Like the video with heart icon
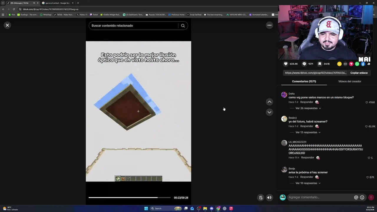Viewport: 377px width, 212px height. click(286, 64)
